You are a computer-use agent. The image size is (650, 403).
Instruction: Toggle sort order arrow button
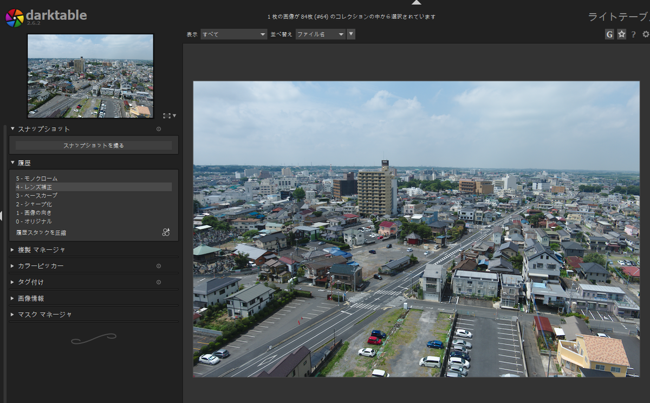click(351, 34)
